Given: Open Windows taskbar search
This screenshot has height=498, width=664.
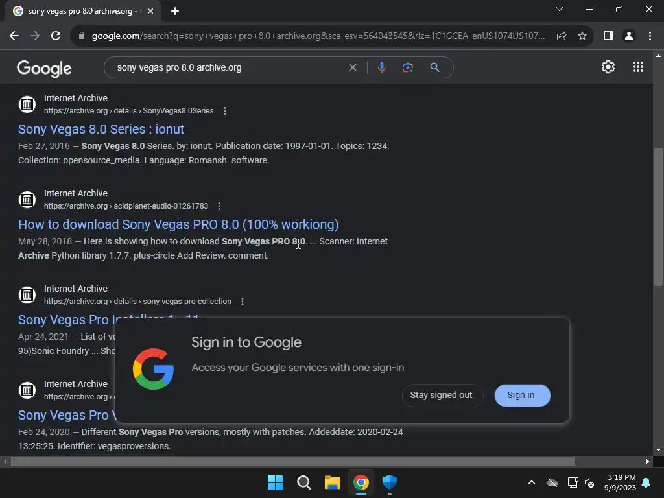Looking at the screenshot, I should tap(304, 482).
